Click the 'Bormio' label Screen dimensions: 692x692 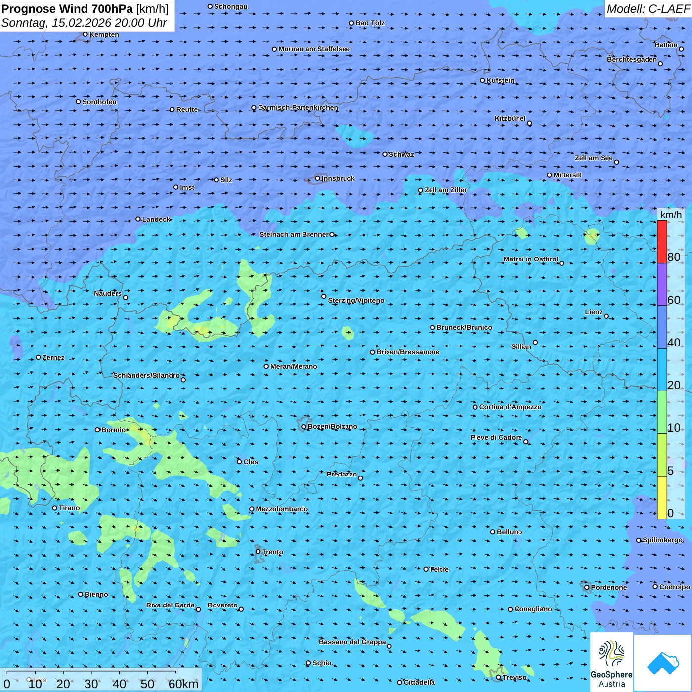(x=113, y=430)
